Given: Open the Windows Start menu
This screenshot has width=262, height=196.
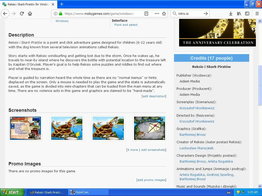Looking at the screenshot, I should point(12,192).
